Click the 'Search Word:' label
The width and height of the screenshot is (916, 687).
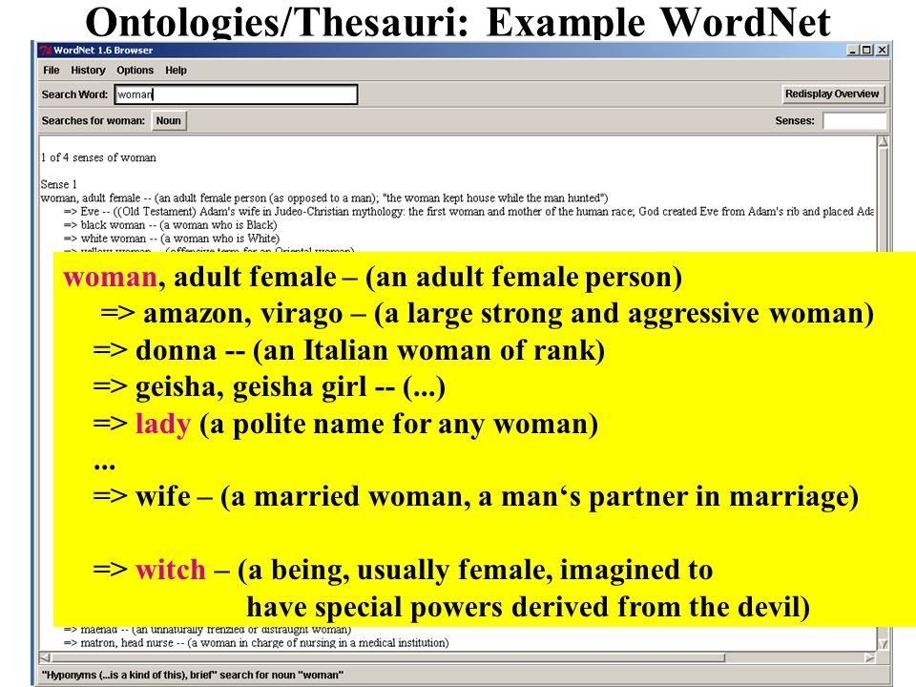coord(74,94)
